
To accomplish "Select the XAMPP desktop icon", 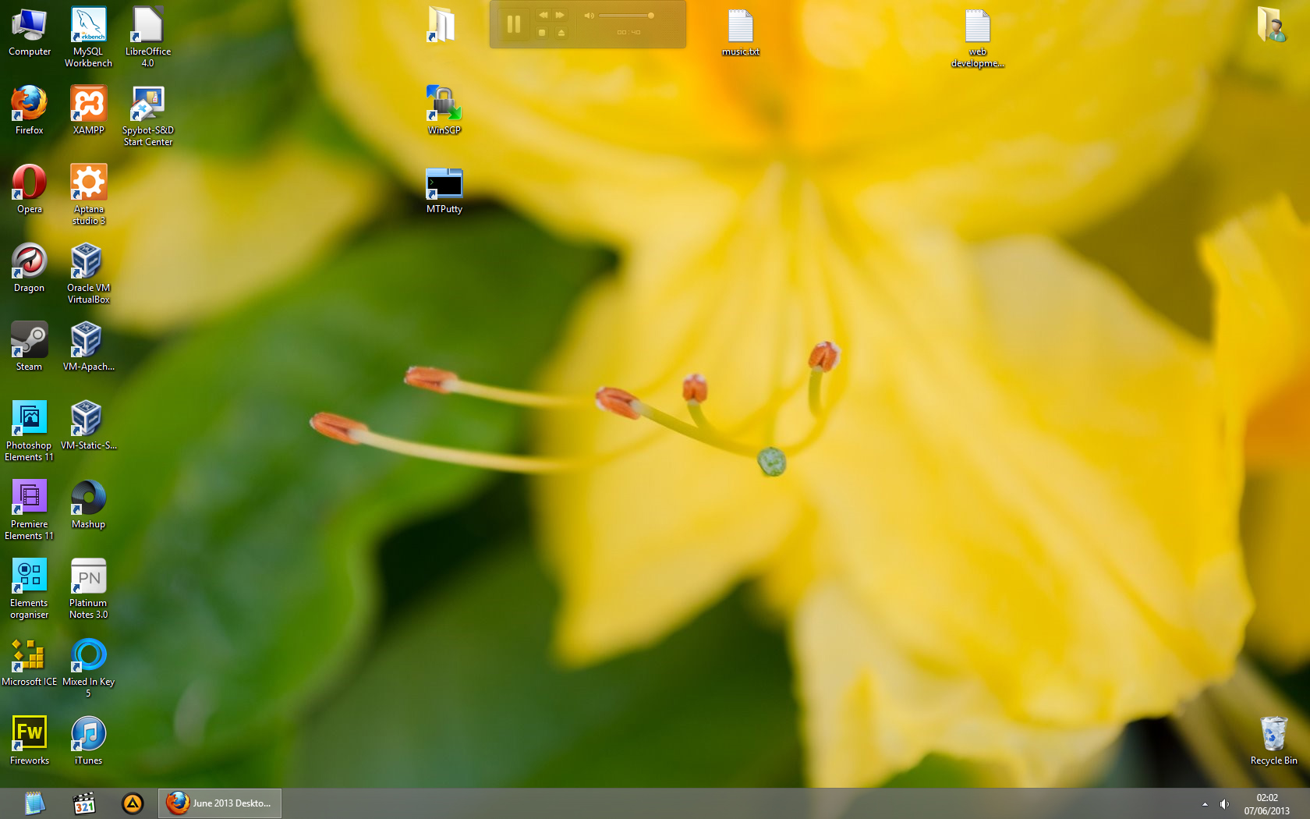I will [x=88, y=105].
